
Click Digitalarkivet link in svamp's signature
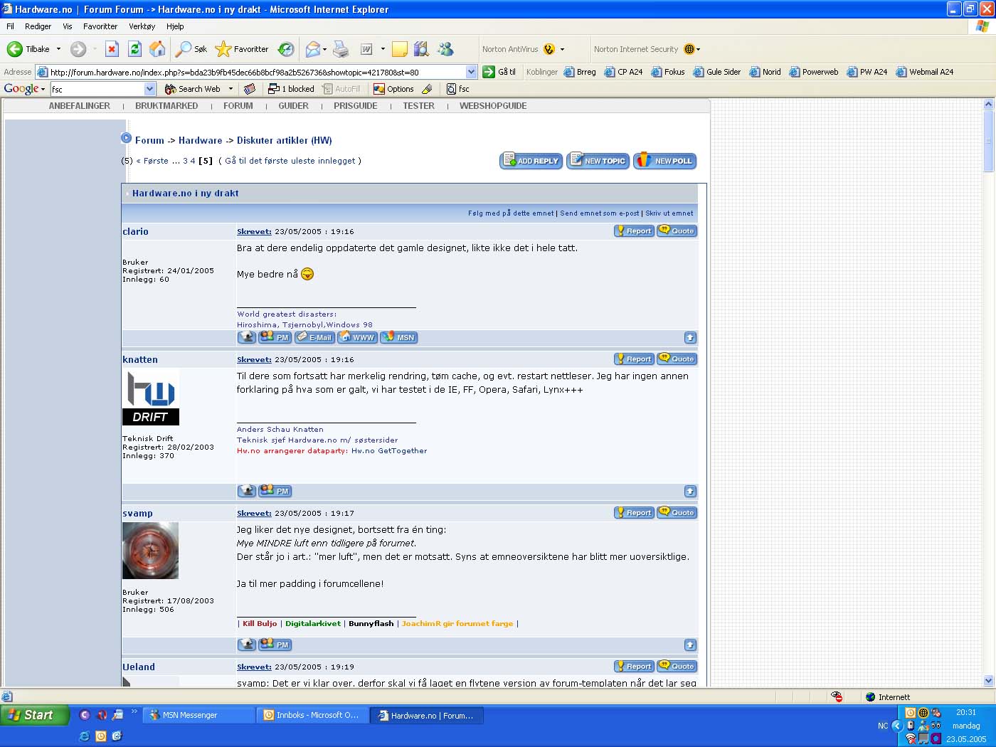tap(313, 623)
